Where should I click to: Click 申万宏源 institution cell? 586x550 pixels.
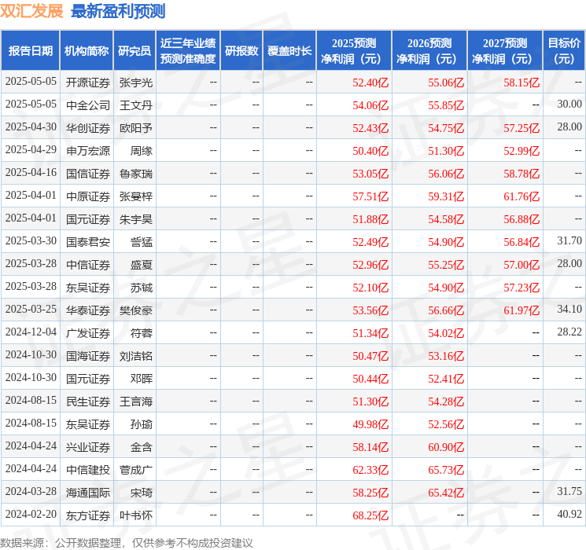tap(88, 151)
